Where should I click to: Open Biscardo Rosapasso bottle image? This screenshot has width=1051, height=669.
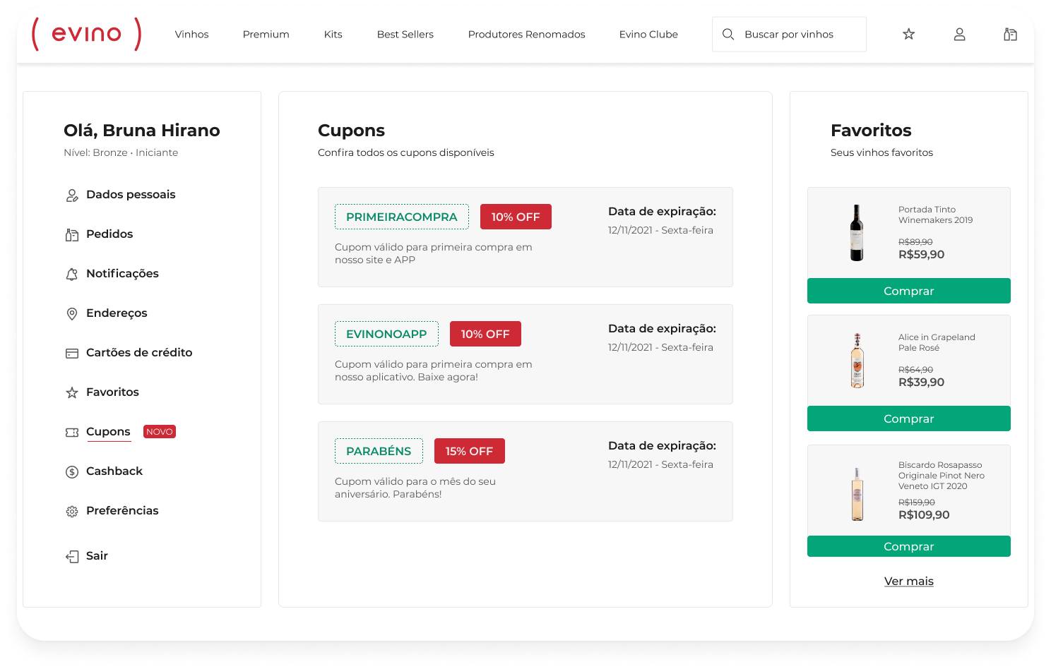pos(857,494)
